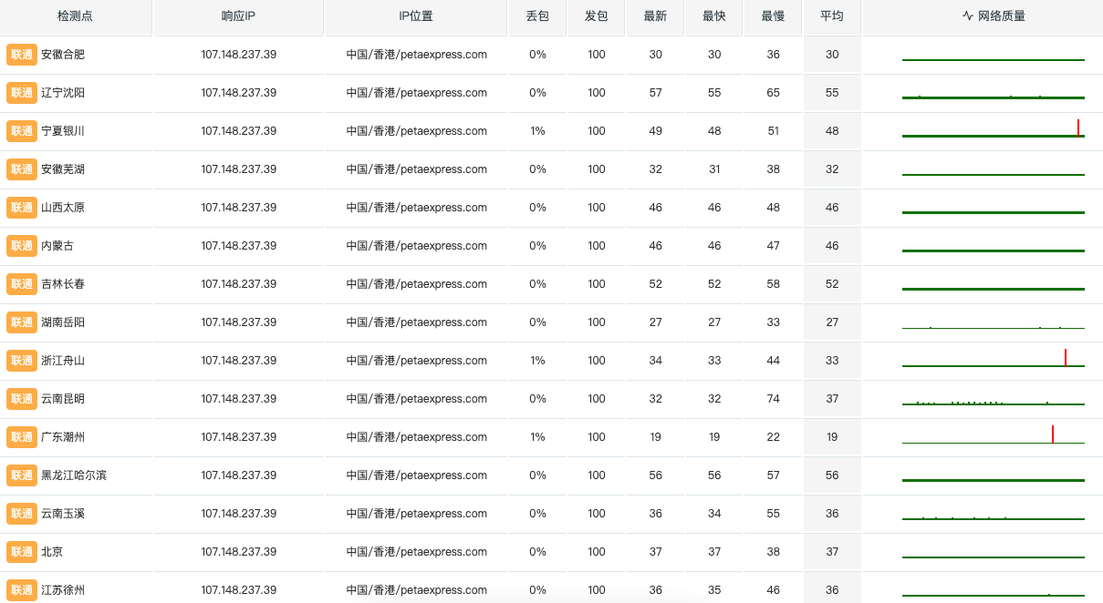Click IP location in the 山西太原 row

coord(416,208)
